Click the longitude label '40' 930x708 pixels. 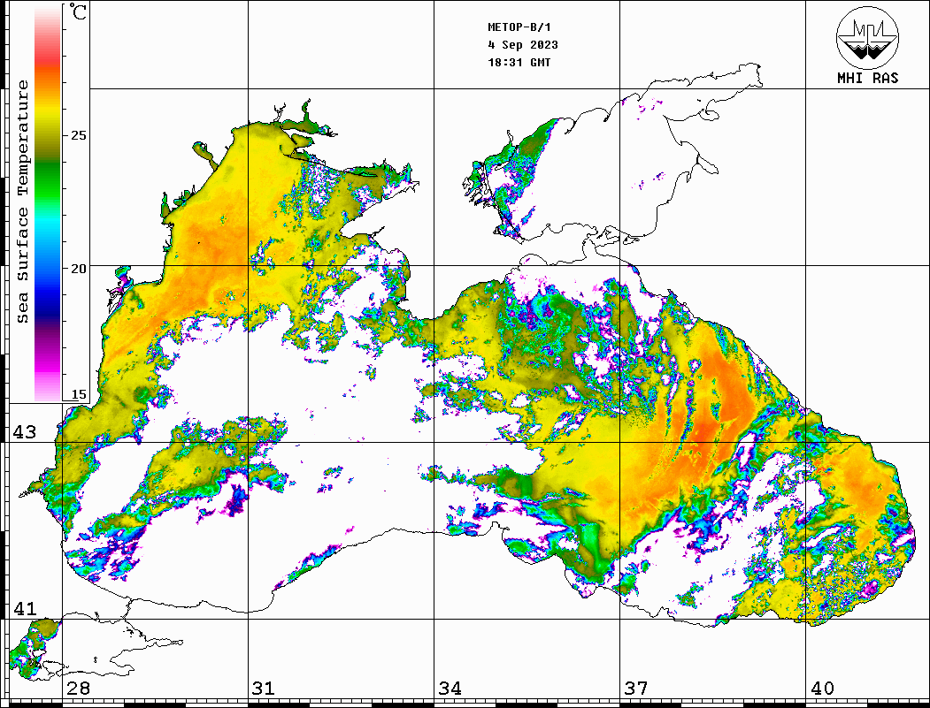[822, 689]
